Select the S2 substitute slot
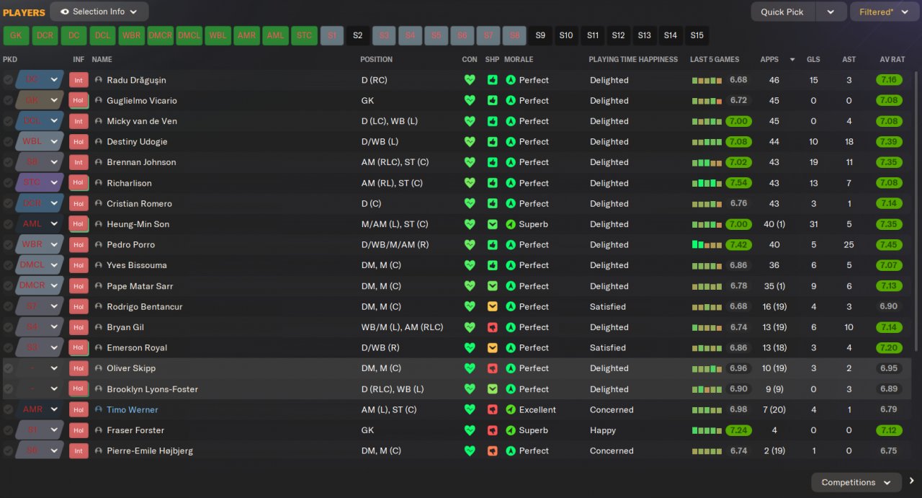 click(358, 35)
